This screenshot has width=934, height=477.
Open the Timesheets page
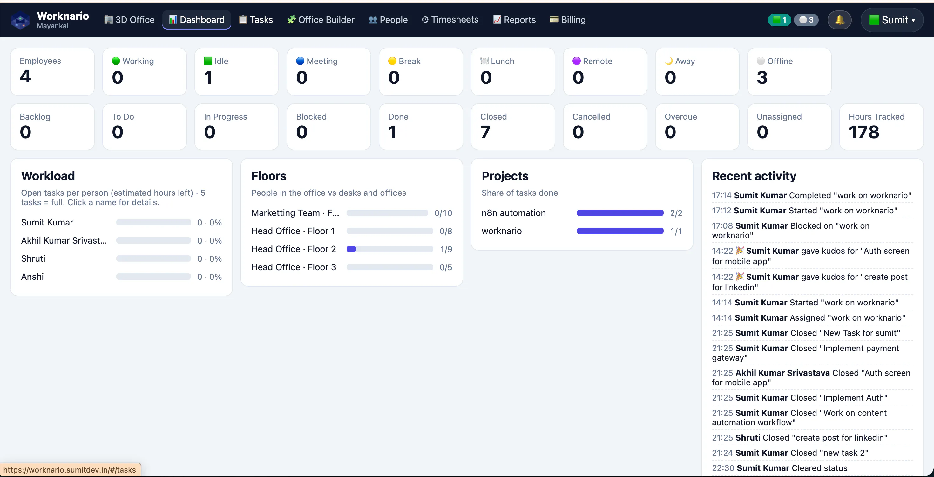pyautogui.click(x=450, y=20)
